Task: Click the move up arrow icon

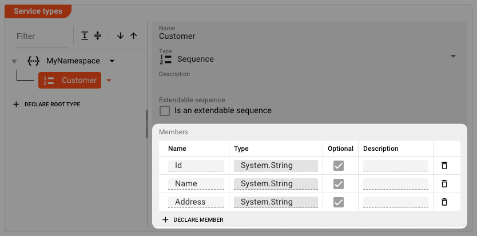Action: click(x=134, y=35)
